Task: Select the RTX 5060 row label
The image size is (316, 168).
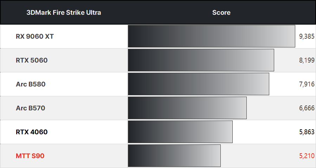Action: tap(32, 60)
